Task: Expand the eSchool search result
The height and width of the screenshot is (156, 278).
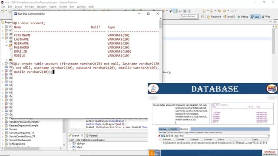Action: point(70,143)
